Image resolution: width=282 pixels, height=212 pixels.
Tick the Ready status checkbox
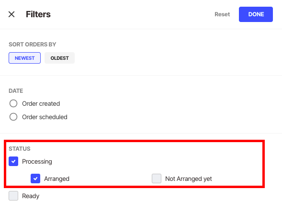tap(13, 196)
